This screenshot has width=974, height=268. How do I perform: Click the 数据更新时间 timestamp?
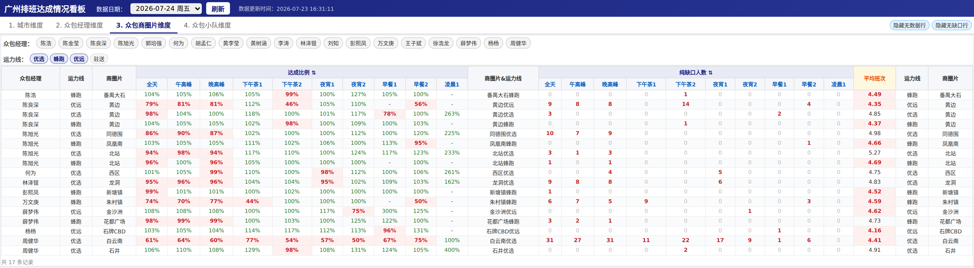tap(286, 9)
